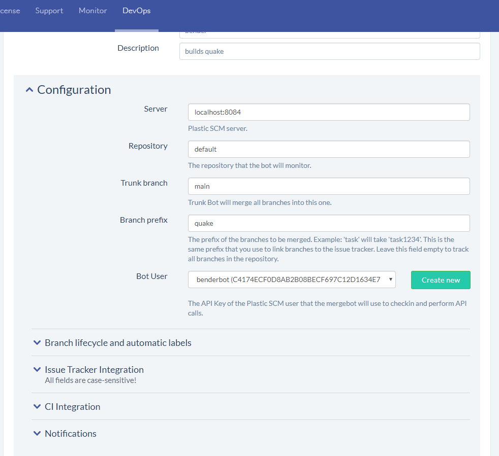
Task: Select the DevOps tab
Action: [136, 10]
